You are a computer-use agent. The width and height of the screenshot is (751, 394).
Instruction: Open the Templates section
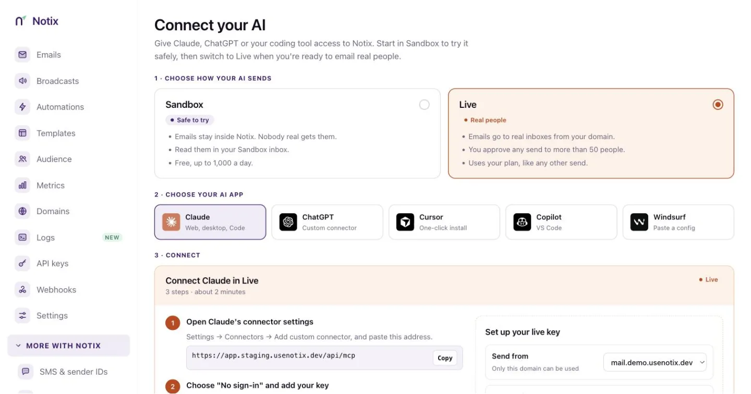click(69, 133)
